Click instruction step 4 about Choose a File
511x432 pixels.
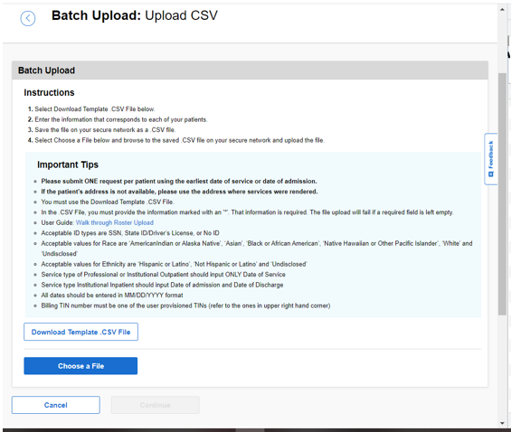176,140
